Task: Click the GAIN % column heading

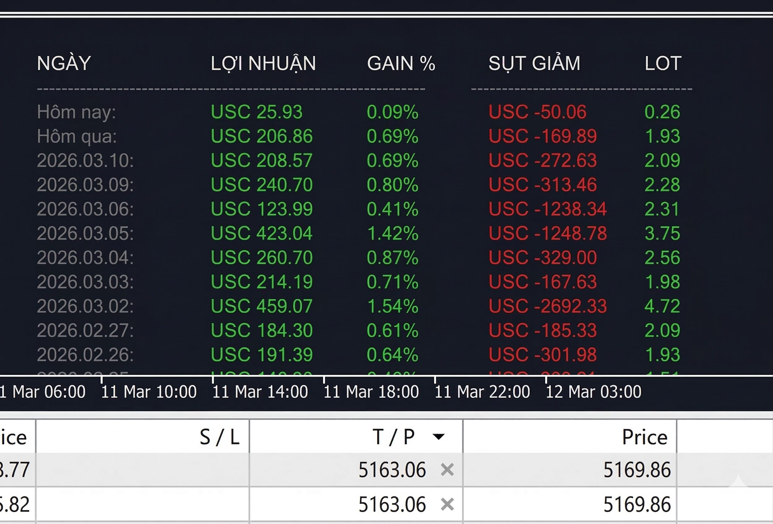Action: [x=401, y=63]
